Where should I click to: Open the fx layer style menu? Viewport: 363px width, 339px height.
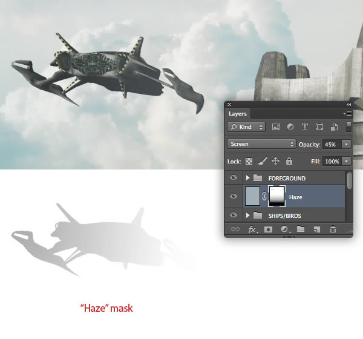[x=252, y=229]
